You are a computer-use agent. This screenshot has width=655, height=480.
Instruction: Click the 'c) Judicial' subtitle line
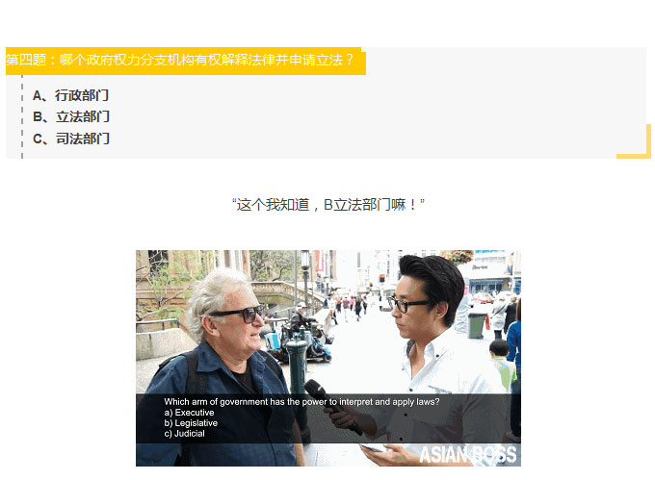[x=185, y=434]
